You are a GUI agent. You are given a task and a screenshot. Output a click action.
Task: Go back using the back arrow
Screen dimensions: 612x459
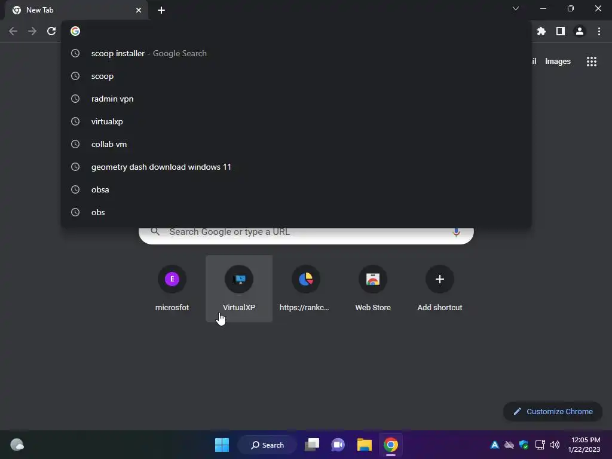pyautogui.click(x=13, y=31)
